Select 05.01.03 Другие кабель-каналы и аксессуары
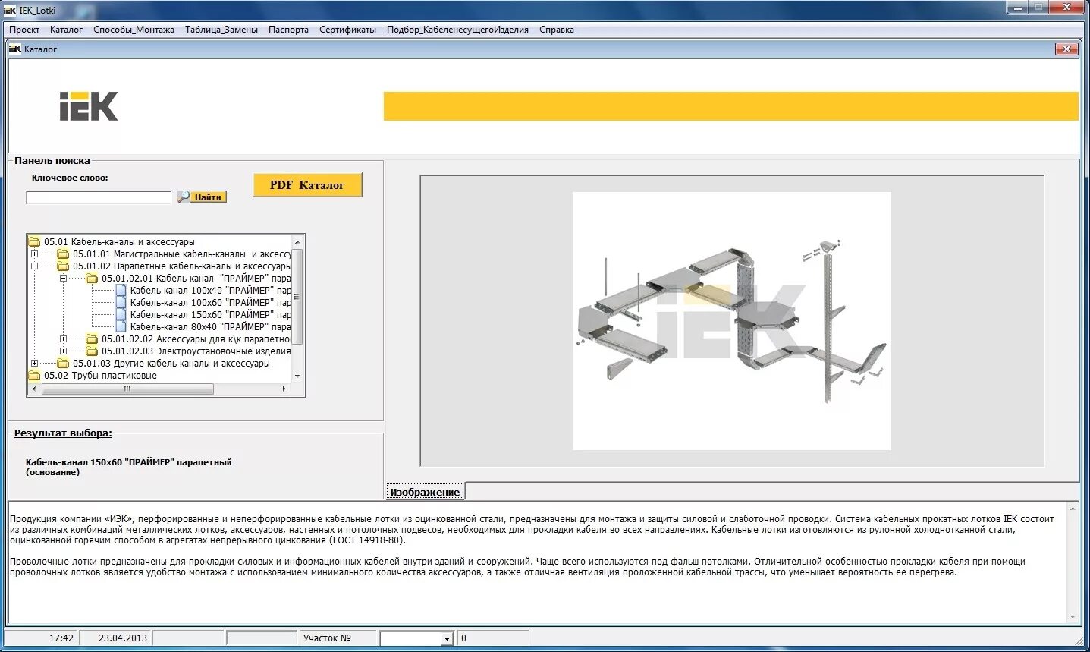The height and width of the screenshot is (652, 1090). (x=171, y=364)
